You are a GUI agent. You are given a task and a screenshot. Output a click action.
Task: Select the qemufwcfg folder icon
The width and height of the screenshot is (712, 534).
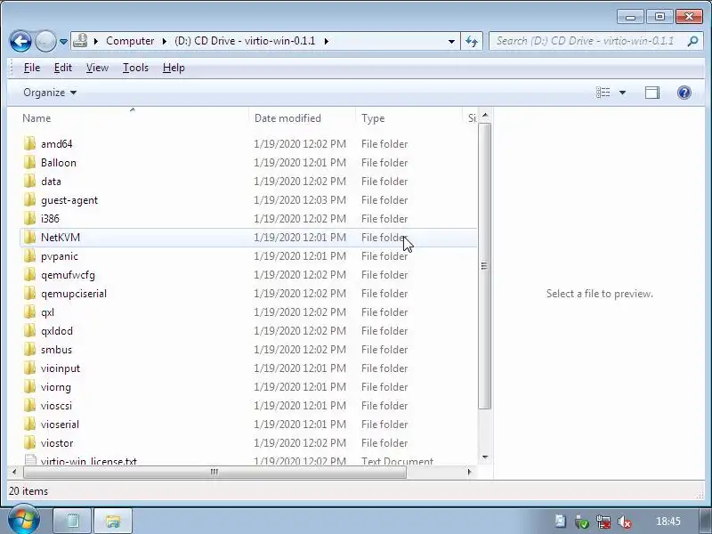pos(29,275)
